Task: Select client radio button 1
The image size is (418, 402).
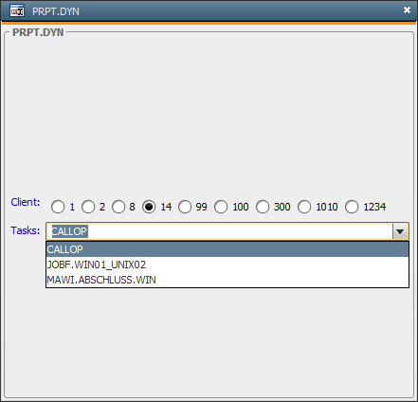Action: tap(58, 207)
